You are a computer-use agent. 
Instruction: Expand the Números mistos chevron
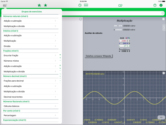55,61
